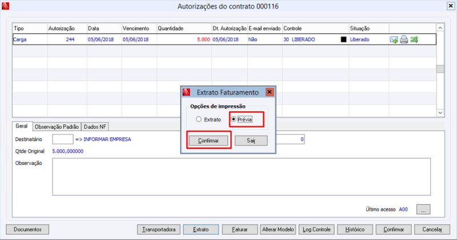Click the Vencimento column header

(x=139, y=29)
